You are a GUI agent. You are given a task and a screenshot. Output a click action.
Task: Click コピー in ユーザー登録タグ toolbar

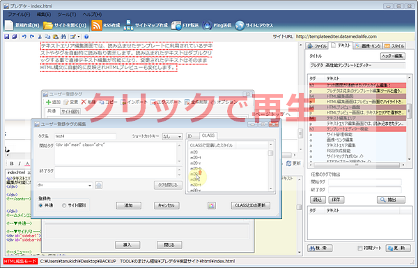tap(108, 102)
